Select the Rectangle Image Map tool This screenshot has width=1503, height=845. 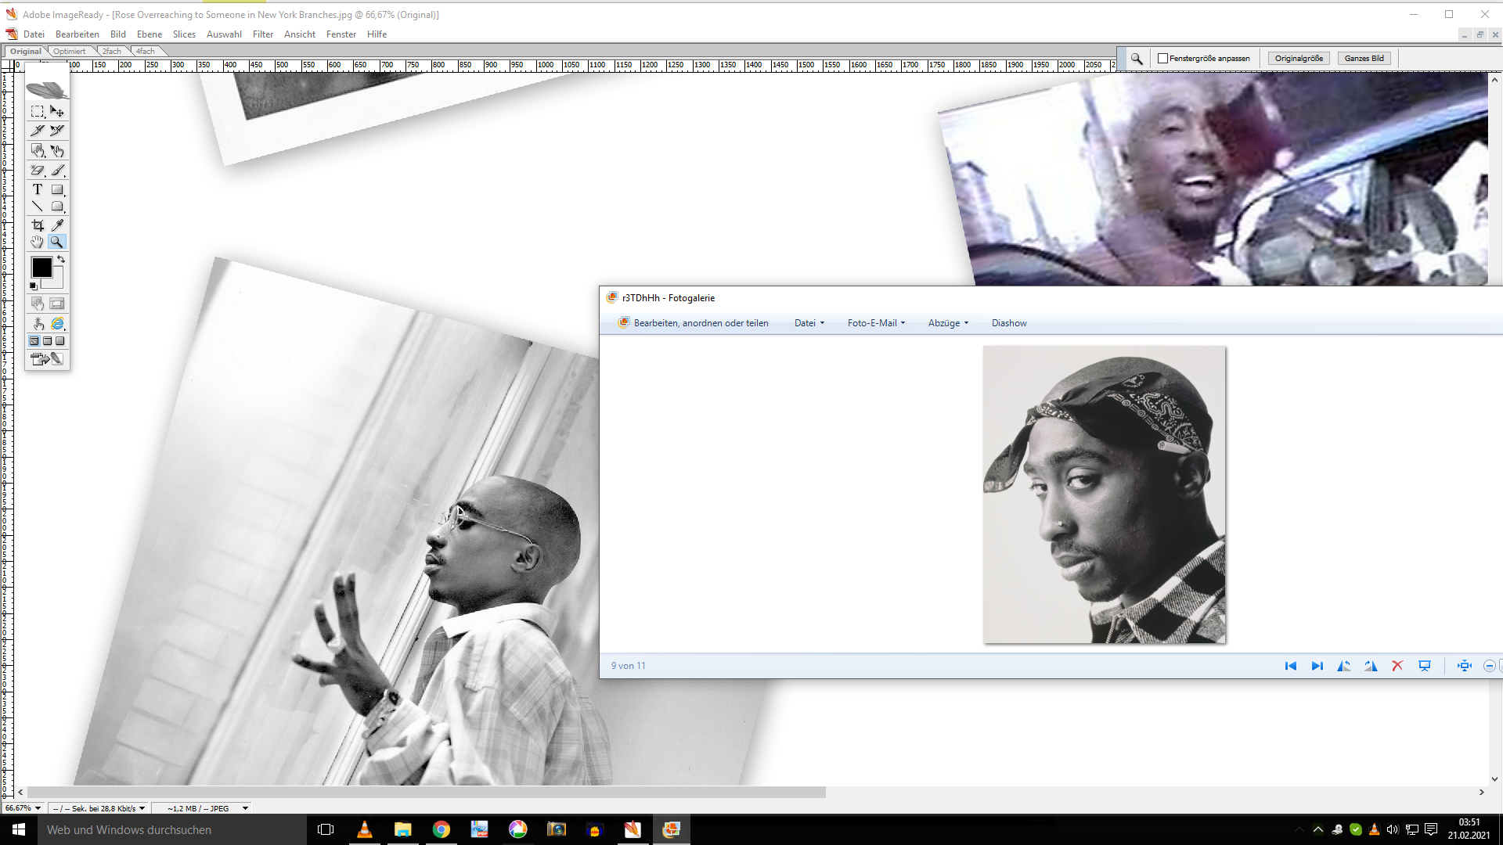click(37, 150)
